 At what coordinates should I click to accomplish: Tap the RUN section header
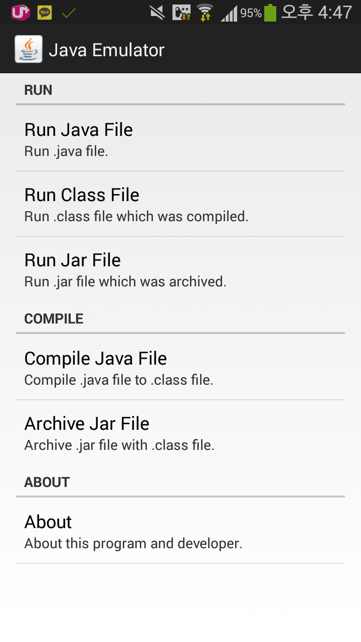(x=39, y=90)
